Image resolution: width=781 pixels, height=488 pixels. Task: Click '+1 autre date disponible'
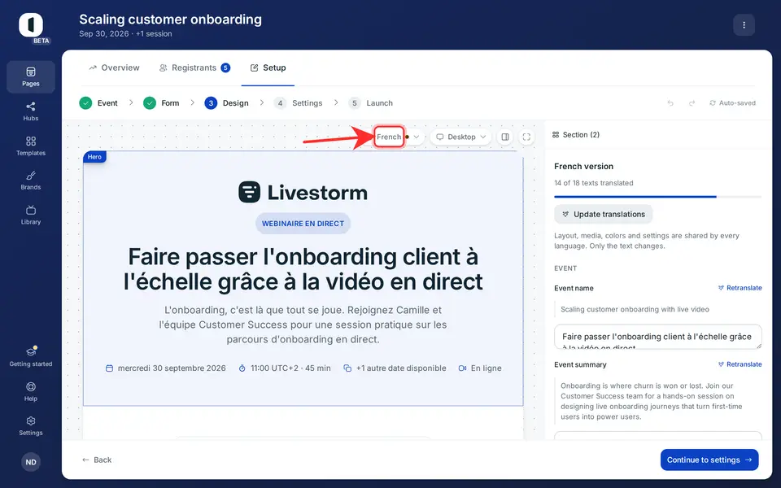coord(395,368)
